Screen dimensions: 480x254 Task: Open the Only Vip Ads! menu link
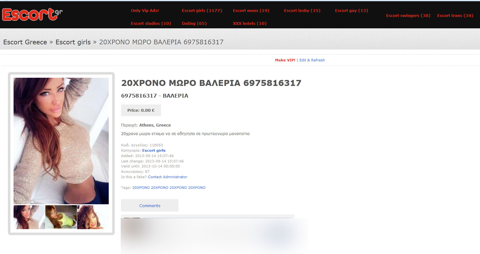[x=145, y=10]
